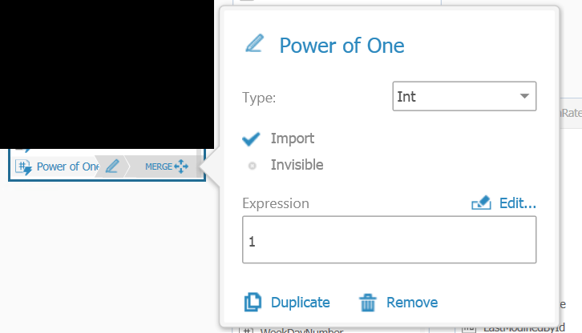Viewport: 582px width, 333px height.
Task: Click the MERGE four-arrow move icon
Action: point(180,166)
